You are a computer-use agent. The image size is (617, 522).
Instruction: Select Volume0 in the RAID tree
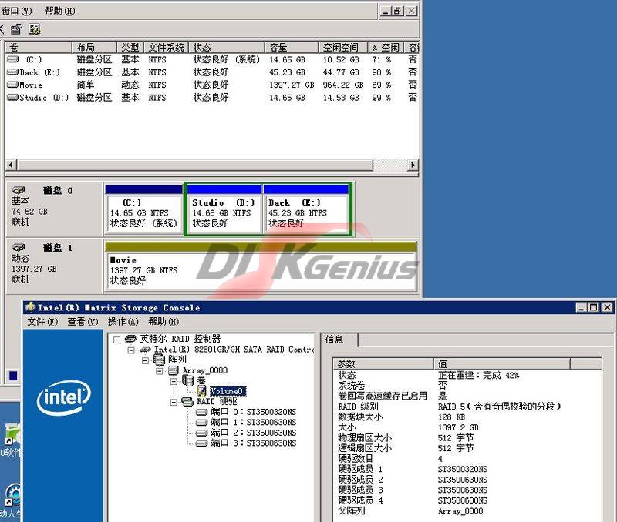(228, 391)
